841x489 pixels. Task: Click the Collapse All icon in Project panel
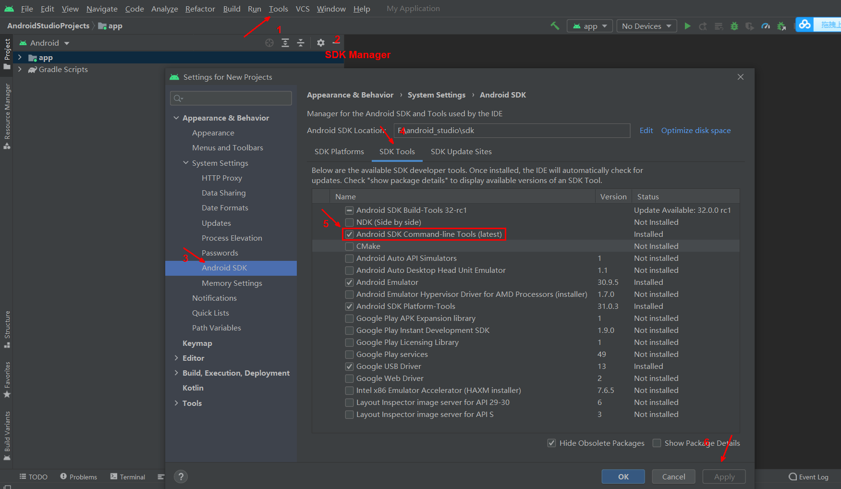click(301, 43)
